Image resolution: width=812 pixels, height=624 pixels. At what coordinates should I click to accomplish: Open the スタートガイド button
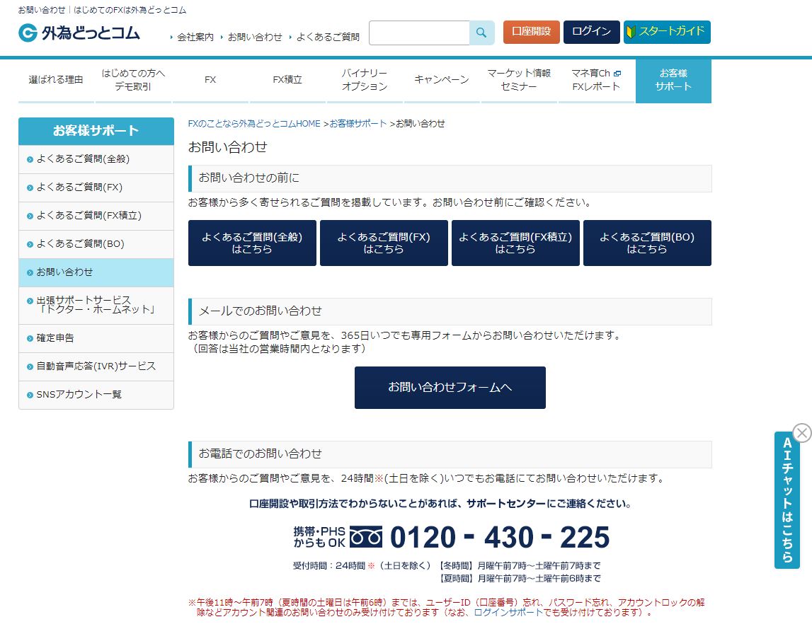[x=667, y=32]
